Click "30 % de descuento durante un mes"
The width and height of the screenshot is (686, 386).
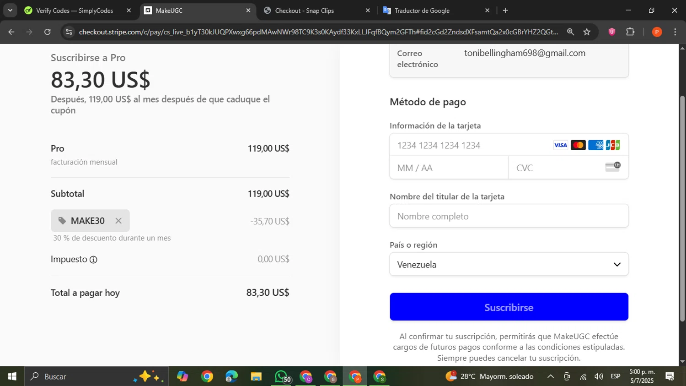click(x=112, y=238)
